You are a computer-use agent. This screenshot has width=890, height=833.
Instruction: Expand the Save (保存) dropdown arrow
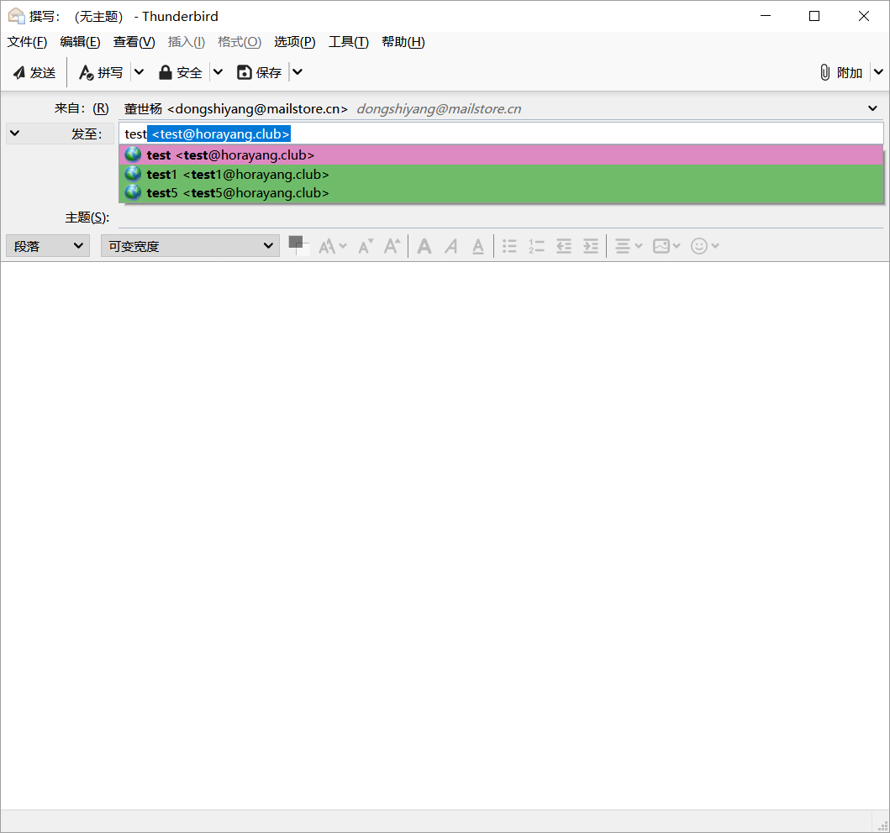(x=298, y=72)
